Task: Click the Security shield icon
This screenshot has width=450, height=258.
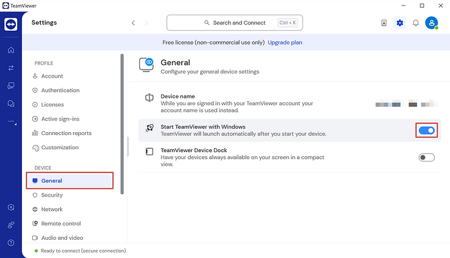Action: click(x=35, y=195)
